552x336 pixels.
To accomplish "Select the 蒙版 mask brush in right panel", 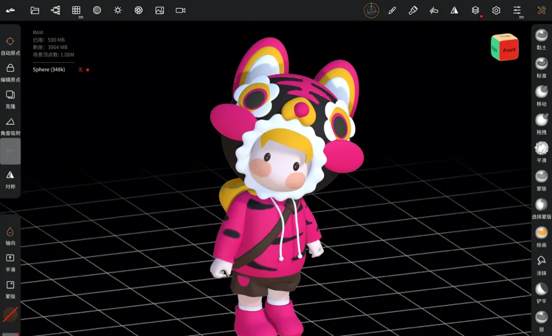I will (541, 181).
